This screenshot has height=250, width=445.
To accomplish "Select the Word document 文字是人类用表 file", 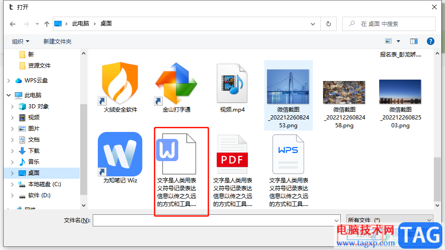I will [x=176, y=154].
